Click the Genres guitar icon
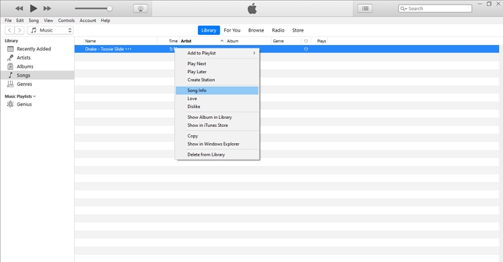This screenshot has width=503, height=262. pyautogui.click(x=10, y=84)
